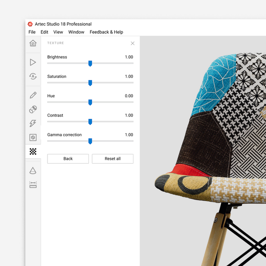Viewport: 266px width, 266px height.
Task: Select the Editor pencil icon
Action: tap(33, 95)
